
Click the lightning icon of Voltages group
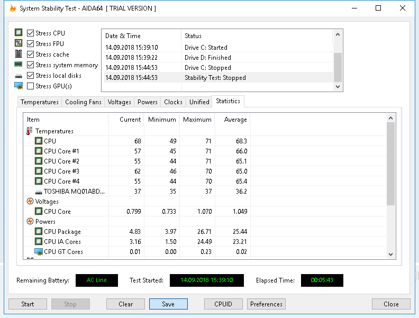click(x=30, y=201)
